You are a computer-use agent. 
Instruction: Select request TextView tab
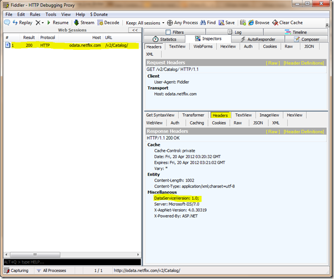click(x=177, y=46)
